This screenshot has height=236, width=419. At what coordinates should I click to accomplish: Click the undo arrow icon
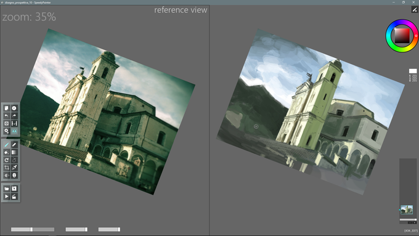6,116
